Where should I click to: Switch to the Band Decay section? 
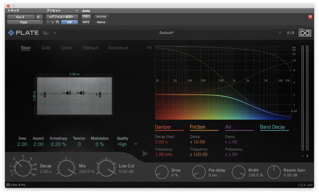tap(273, 127)
